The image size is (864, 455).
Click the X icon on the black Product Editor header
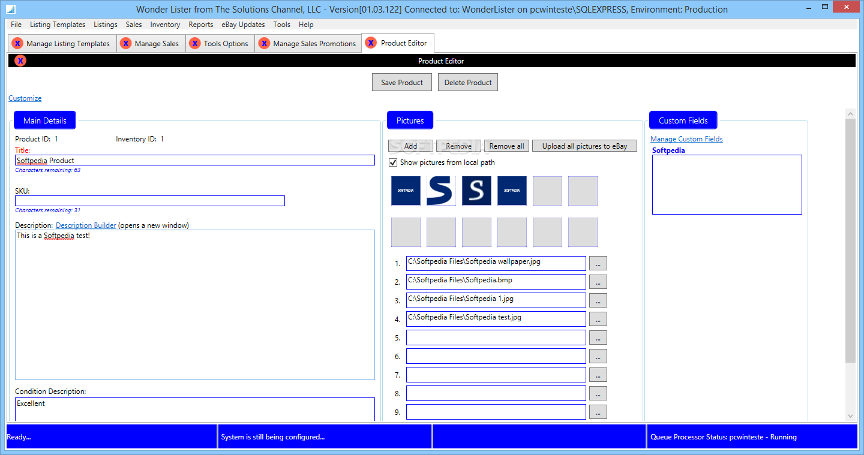point(20,61)
